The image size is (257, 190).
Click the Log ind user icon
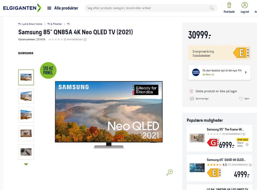244,5
